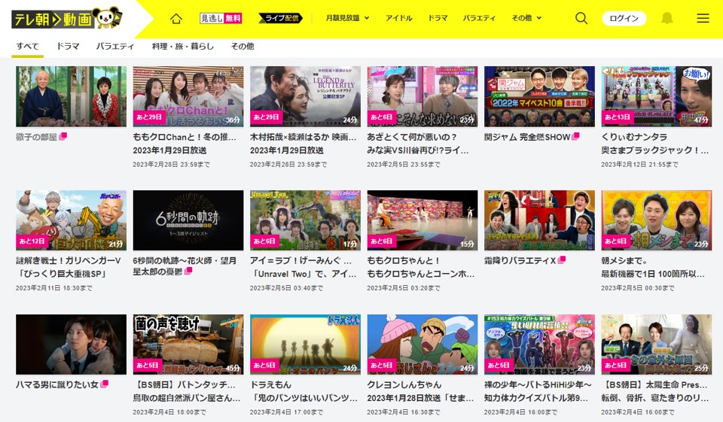Open バラエティ in yellow header navigation
The height and width of the screenshot is (422, 723).
click(479, 18)
